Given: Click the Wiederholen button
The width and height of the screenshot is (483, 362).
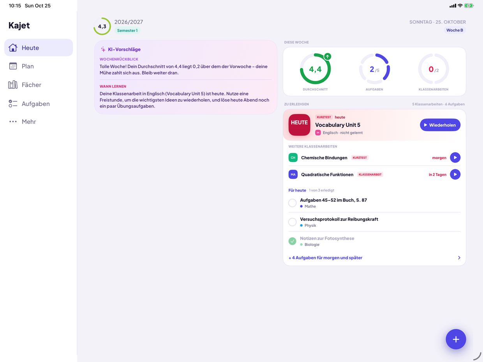Looking at the screenshot, I should point(440,125).
